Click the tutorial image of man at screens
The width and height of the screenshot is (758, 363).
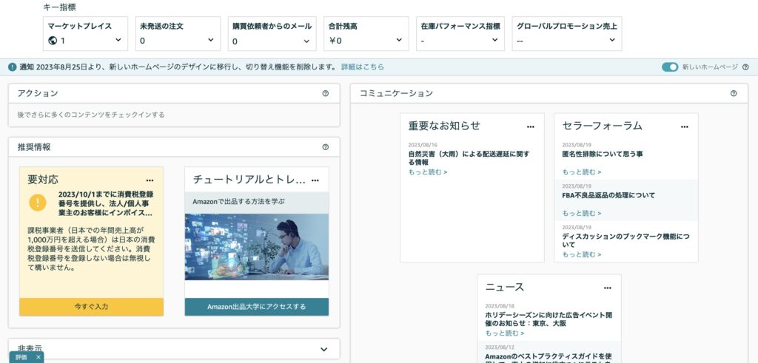(x=257, y=247)
